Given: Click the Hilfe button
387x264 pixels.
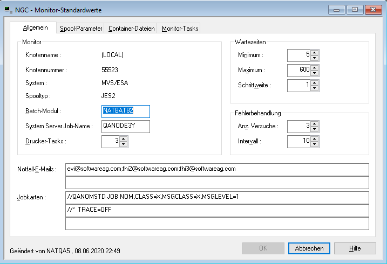Looking at the screenshot, I should tap(355, 248).
